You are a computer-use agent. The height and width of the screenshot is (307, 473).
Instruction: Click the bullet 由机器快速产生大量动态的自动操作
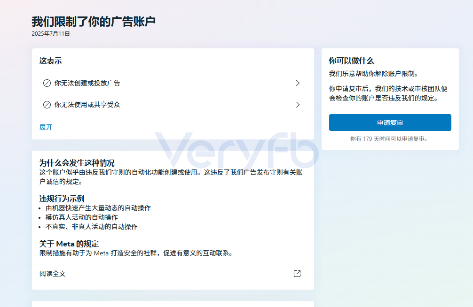(x=98, y=208)
